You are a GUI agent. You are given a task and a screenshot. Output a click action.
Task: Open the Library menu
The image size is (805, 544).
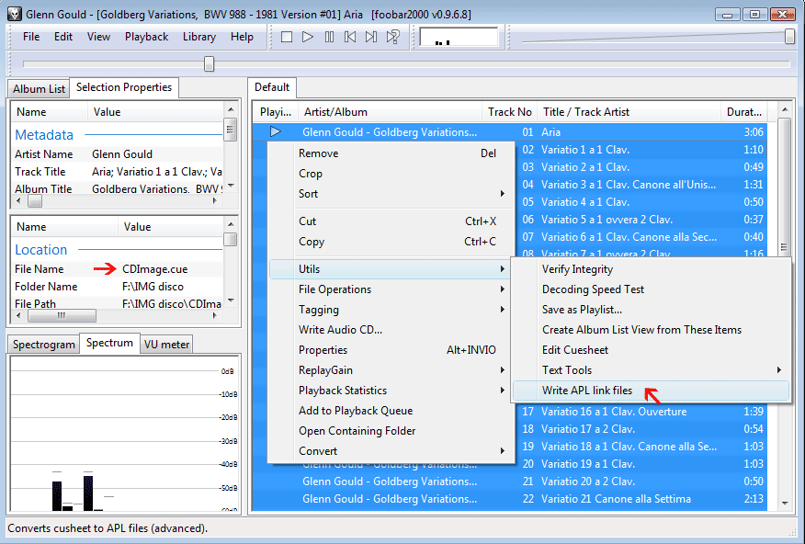(x=199, y=37)
